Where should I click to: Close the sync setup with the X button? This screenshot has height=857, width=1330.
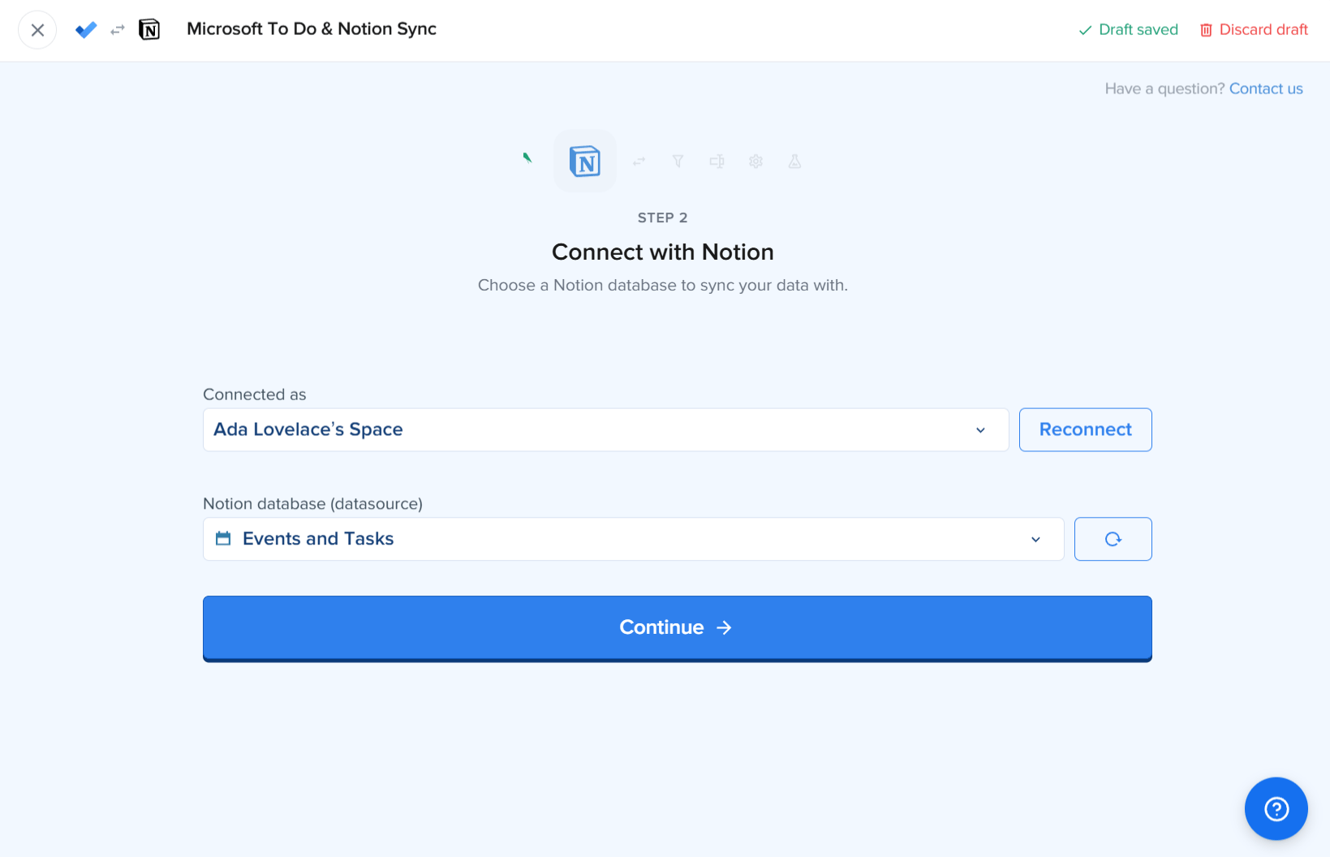37,30
